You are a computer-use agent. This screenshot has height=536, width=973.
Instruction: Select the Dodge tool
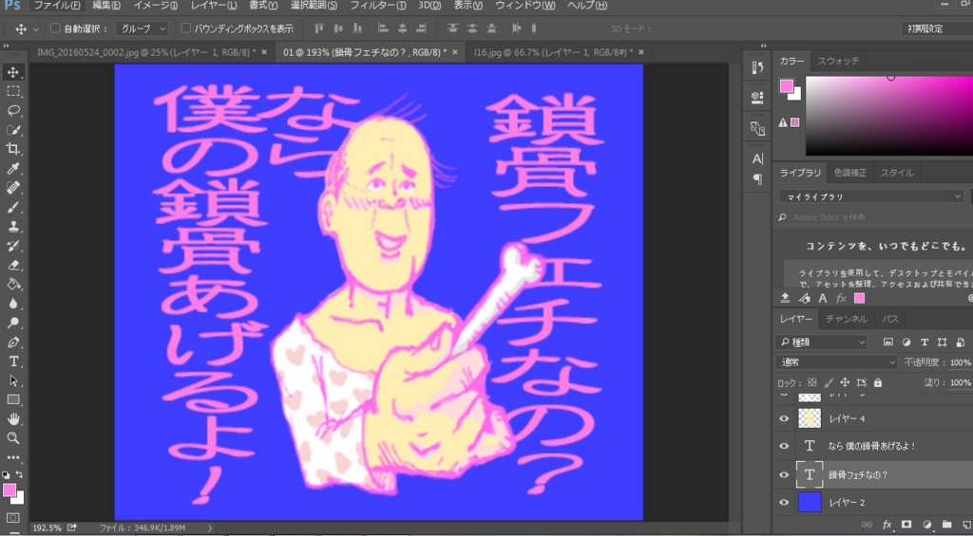click(13, 323)
